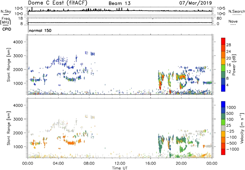Click the '12:00' time axis tick label
The width and height of the screenshot is (245, 170).
[x=120, y=163]
